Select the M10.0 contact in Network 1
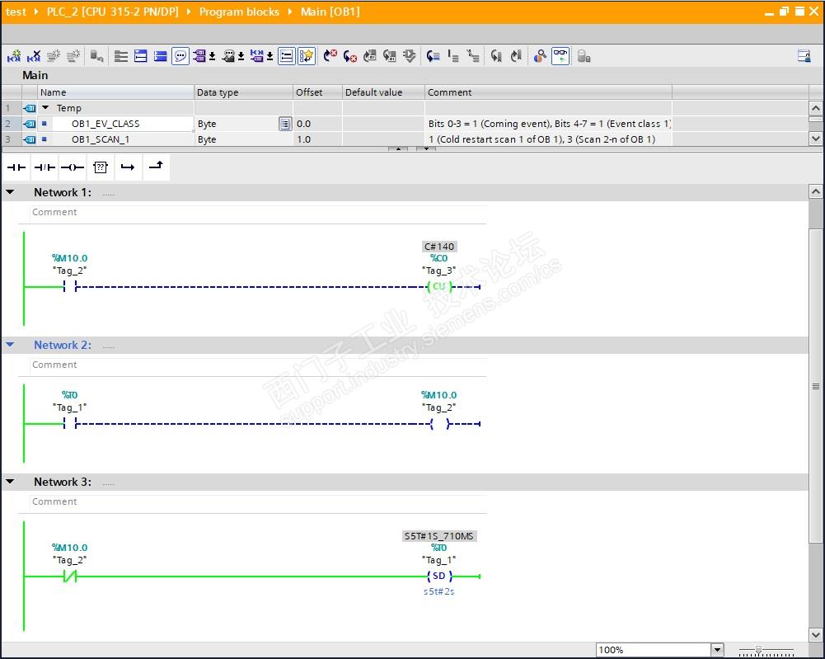This screenshot has height=659, width=825. pyautogui.click(x=70, y=286)
